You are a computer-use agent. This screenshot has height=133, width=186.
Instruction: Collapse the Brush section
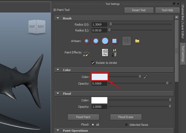click(x=58, y=18)
